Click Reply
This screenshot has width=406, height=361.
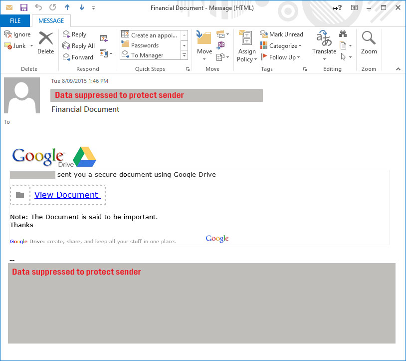coord(75,34)
